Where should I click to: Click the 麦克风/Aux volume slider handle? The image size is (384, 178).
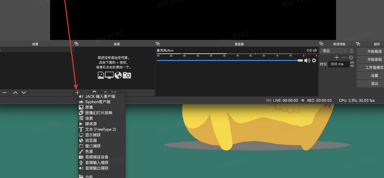click(x=300, y=60)
